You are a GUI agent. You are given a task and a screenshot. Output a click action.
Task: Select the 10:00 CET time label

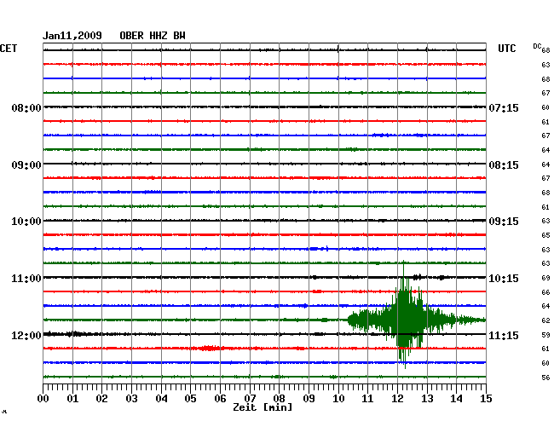coord(26,222)
